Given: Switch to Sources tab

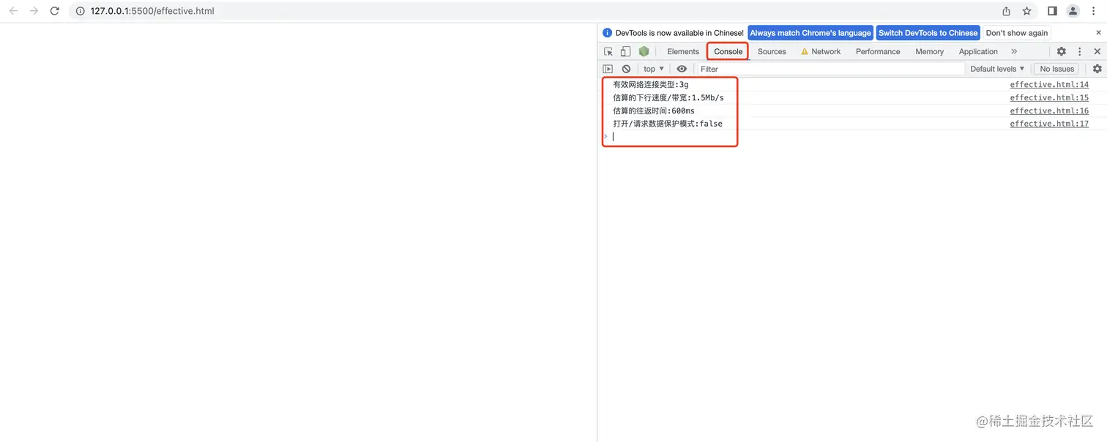Looking at the screenshot, I should [x=772, y=51].
